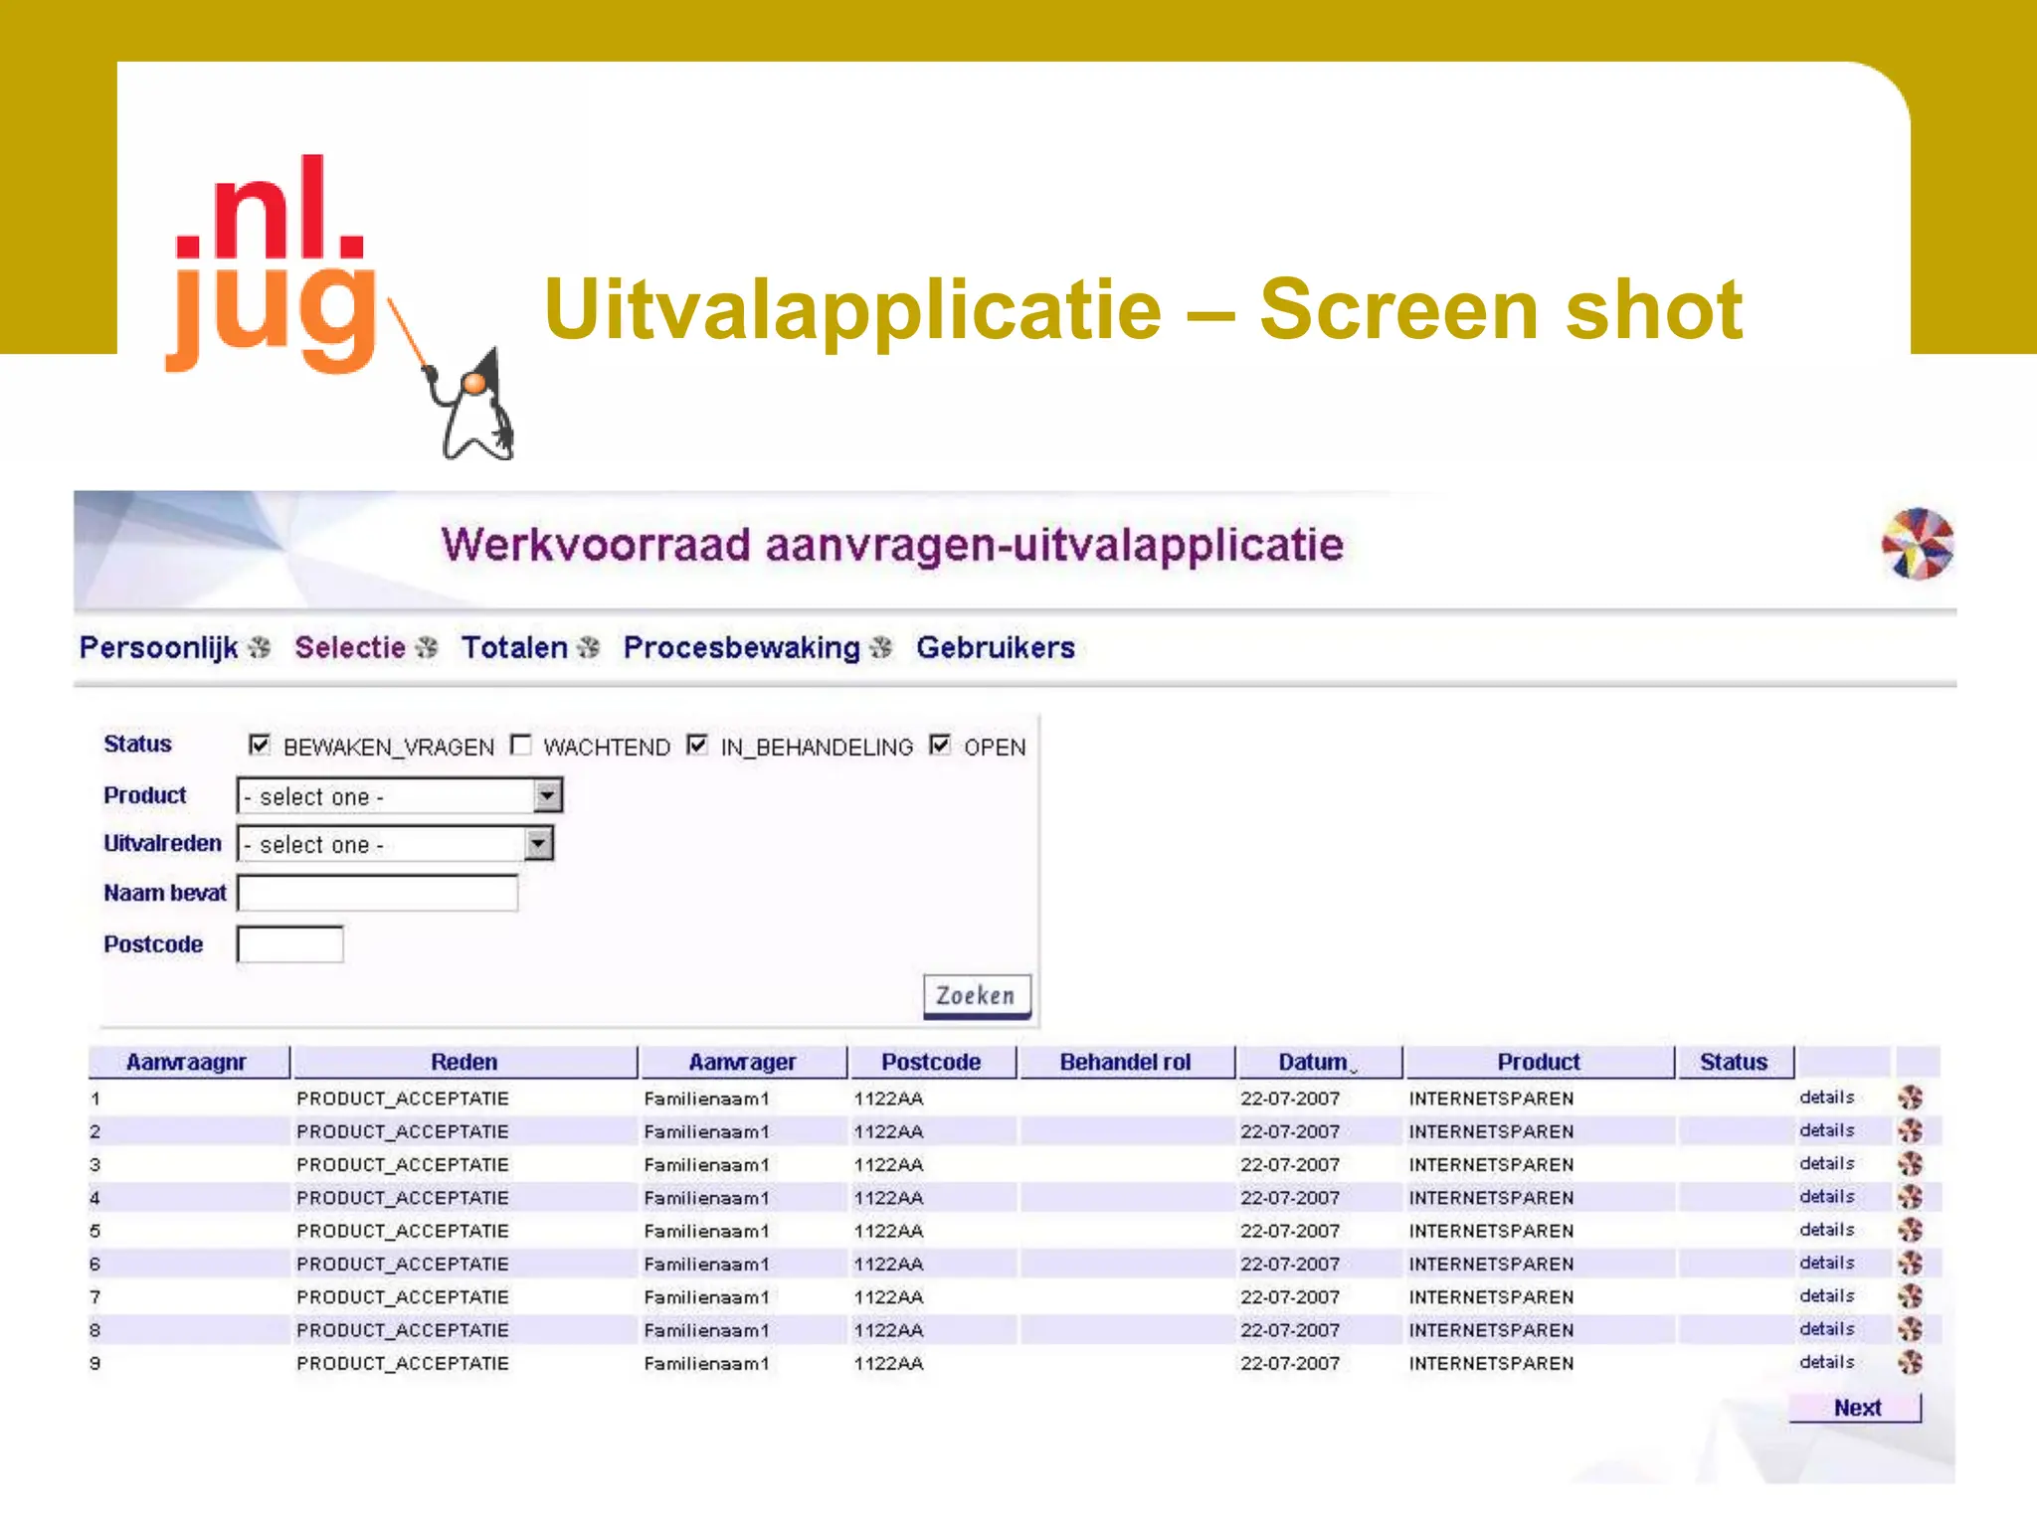This screenshot has width=2037, height=1527.
Task: Click the pinwheel icon in row 3
Action: click(1910, 1163)
